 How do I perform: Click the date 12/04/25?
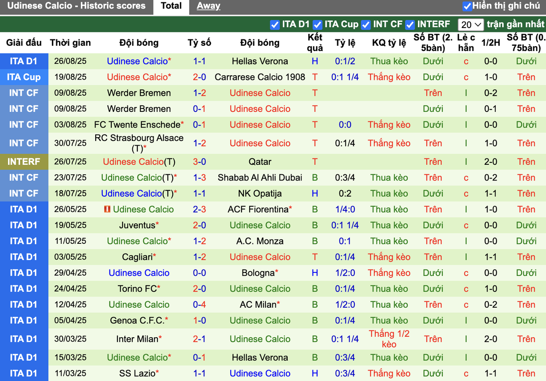[70, 305]
